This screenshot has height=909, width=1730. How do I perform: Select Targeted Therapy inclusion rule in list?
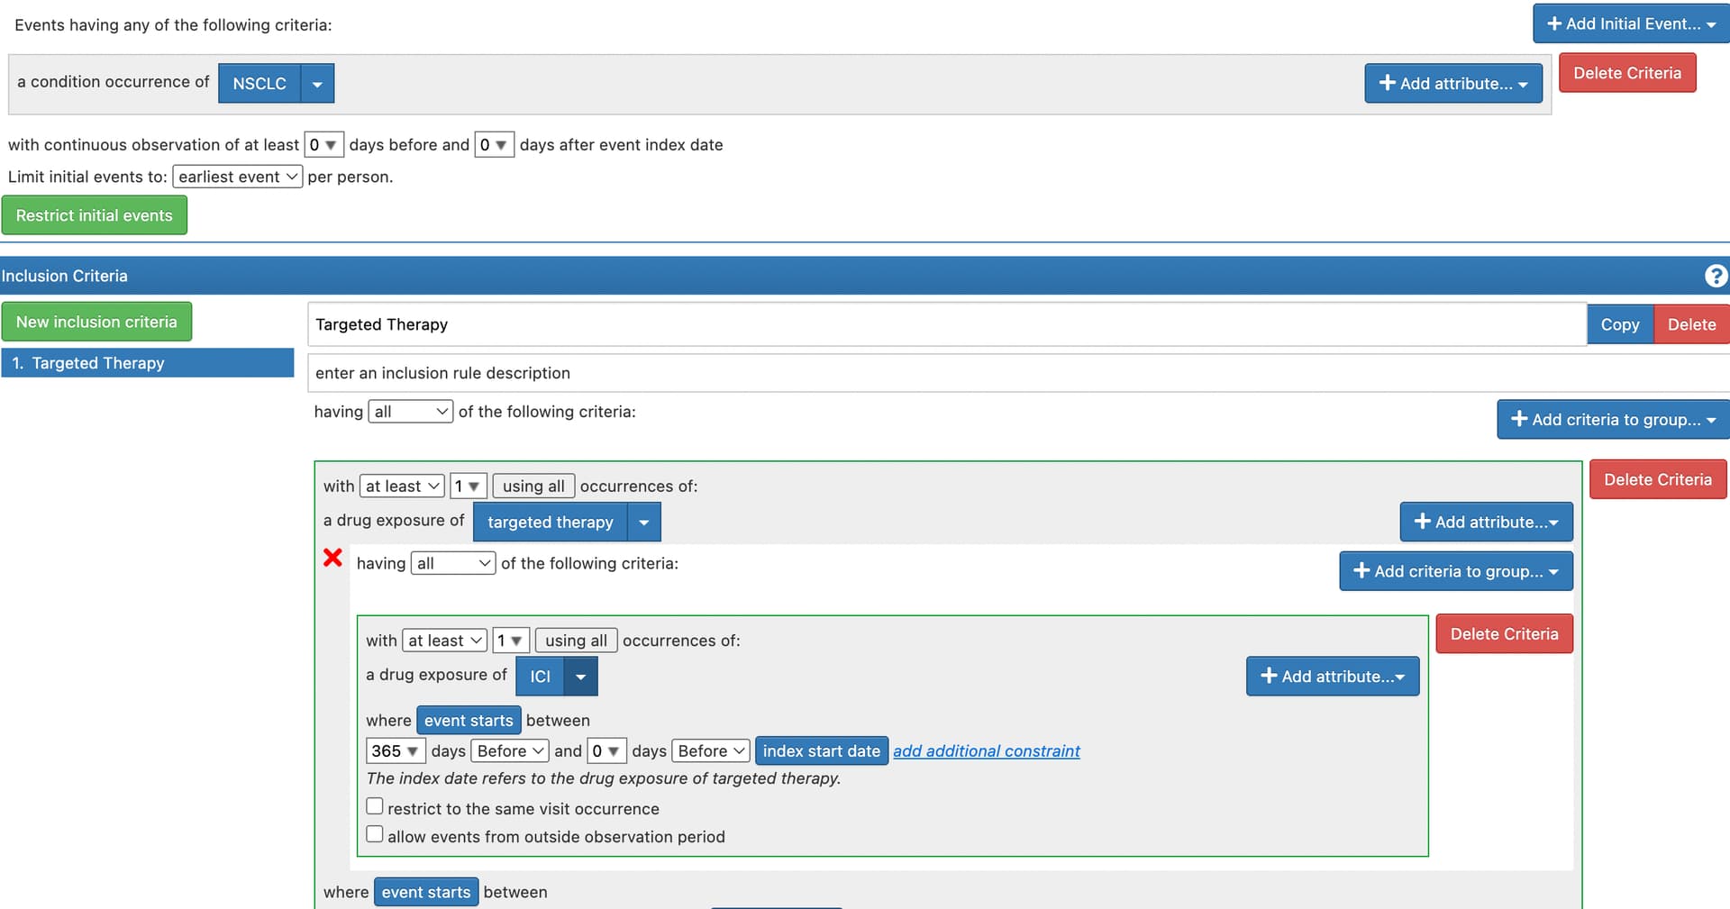coord(148,363)
